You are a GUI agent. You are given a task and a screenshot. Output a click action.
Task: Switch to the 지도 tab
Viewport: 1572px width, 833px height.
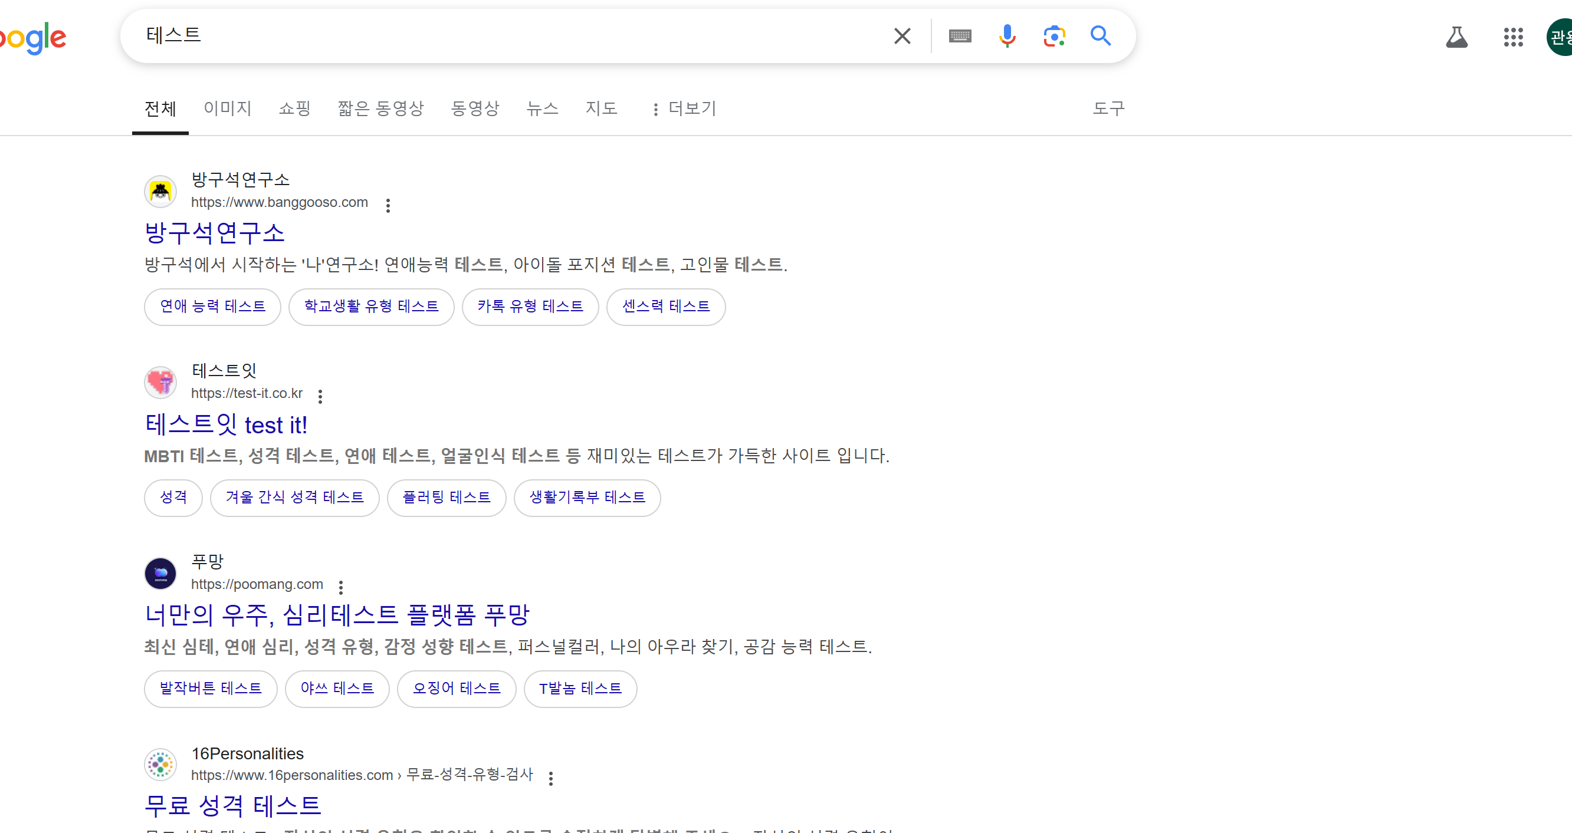[x=602, y=108]
